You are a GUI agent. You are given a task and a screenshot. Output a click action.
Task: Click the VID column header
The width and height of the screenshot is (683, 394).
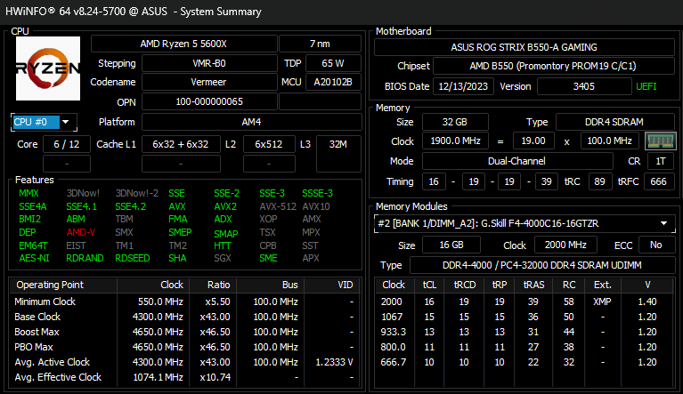[332, 285]
